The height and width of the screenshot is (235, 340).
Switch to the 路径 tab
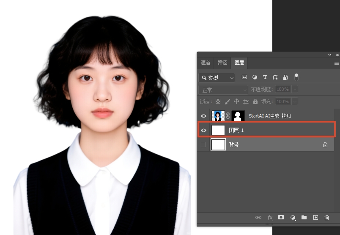coord(222,63)
